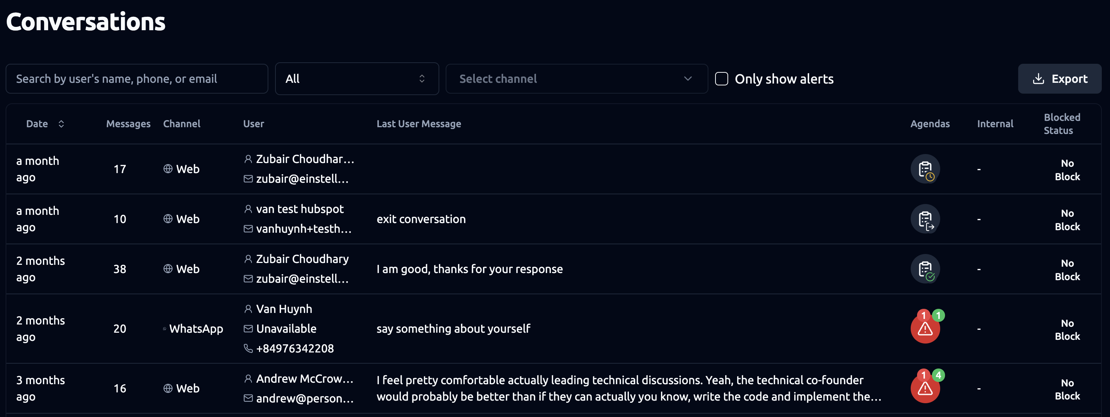Open red alert icon for Andrew McCrow
The height and width of the screenshot is (417, 1110).
tap(925, 389)
